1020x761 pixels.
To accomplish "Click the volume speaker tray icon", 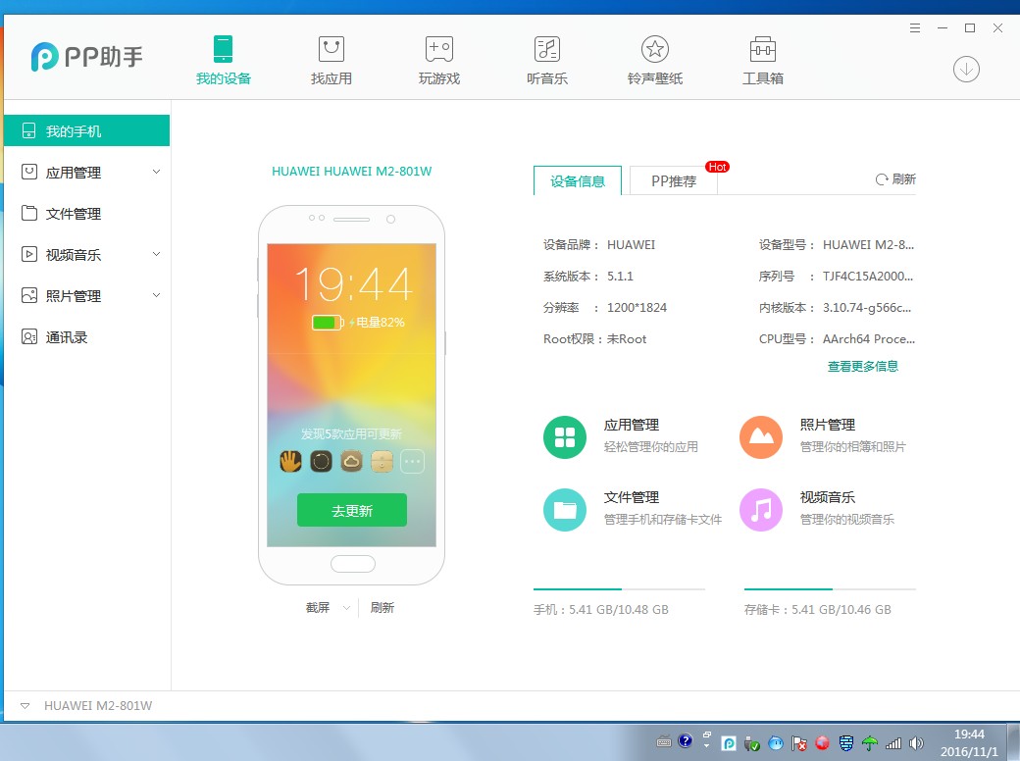I will point(917,743).
